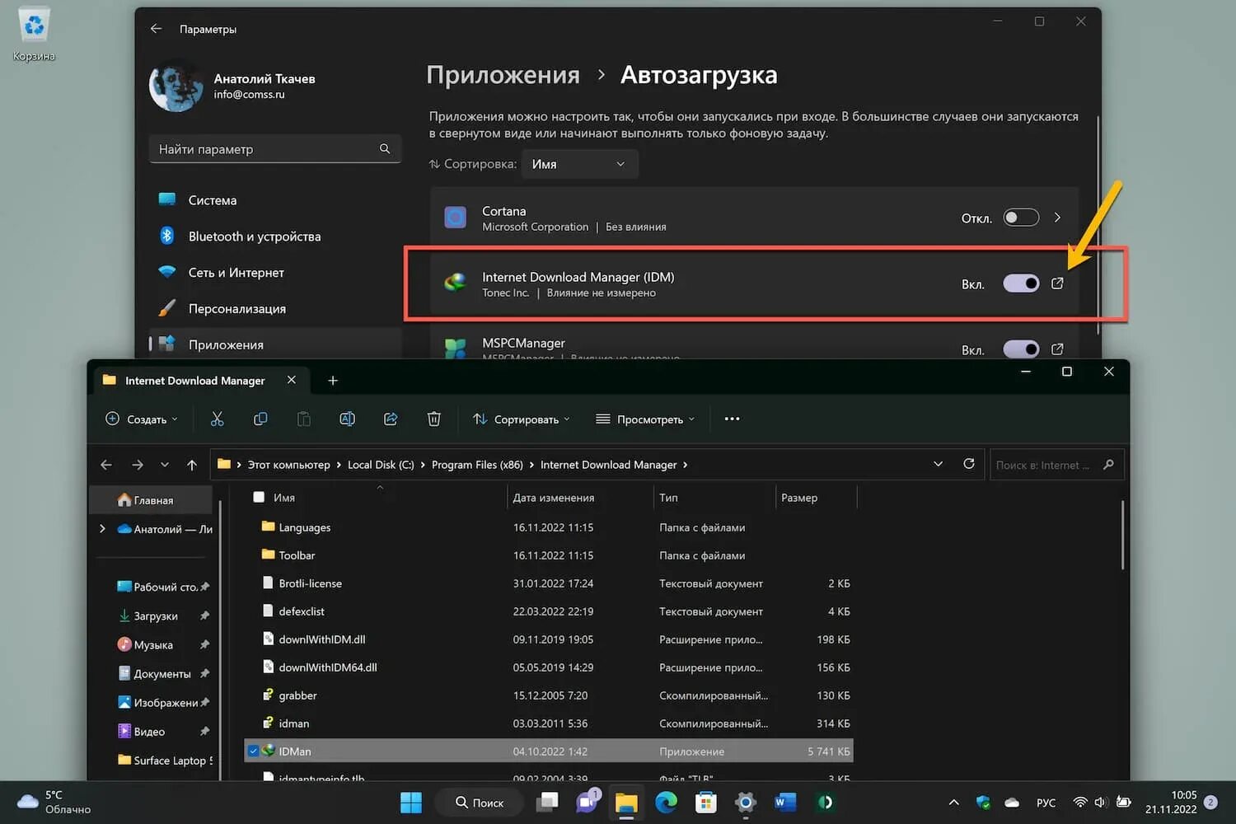Click the Rename icon in Explorer toolbar
Screen dimensions: 1236x824
pos(348,419)
